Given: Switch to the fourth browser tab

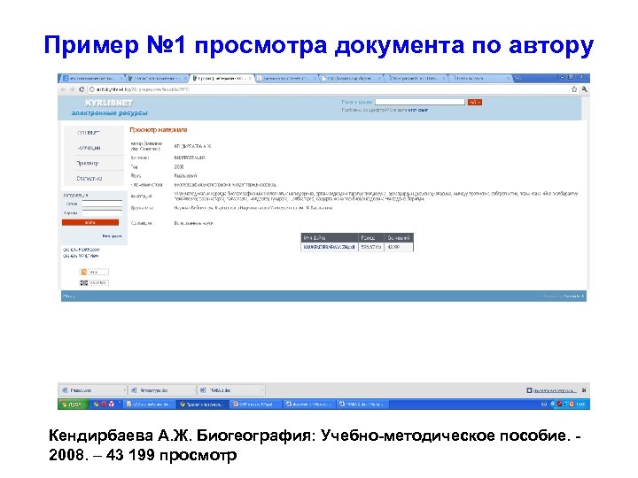Looking at the screenshot, I should [x=286, y=78].
